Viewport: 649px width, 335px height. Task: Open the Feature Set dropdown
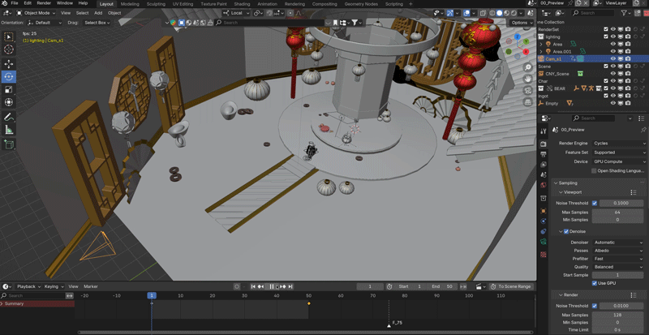619,152
